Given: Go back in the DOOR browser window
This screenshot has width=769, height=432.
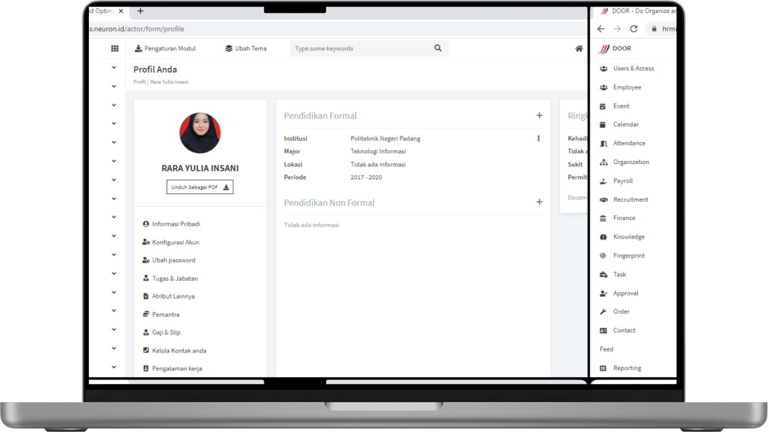Looking at the screenshot, I should click(x=601, y=29).
